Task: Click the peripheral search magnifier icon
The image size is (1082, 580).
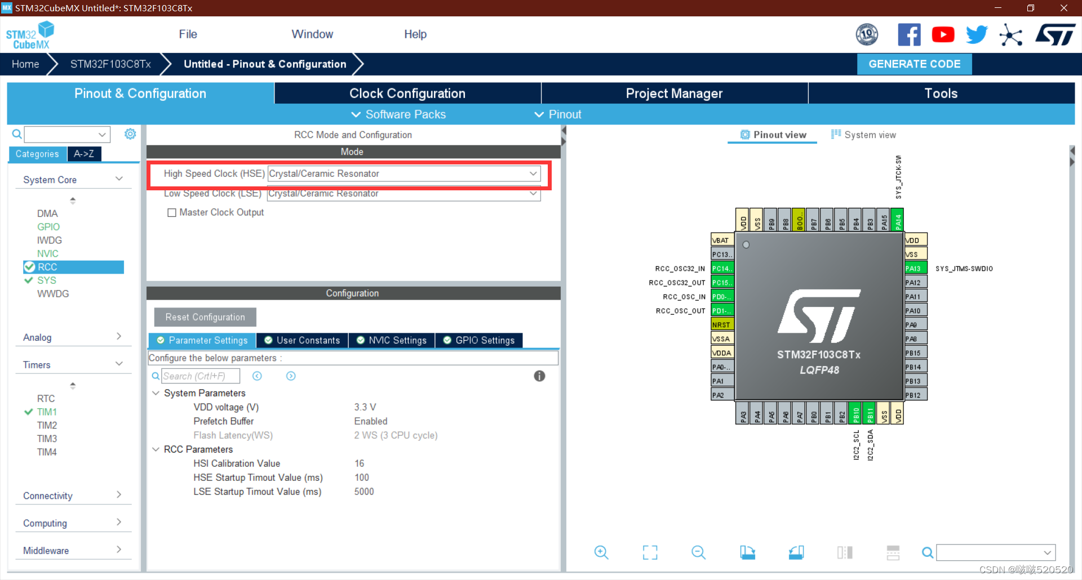Action: 17,134
